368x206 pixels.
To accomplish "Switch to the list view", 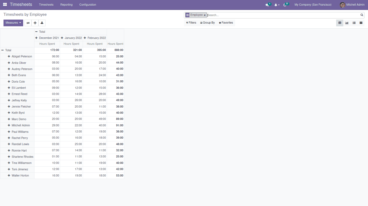I will 354,23.
